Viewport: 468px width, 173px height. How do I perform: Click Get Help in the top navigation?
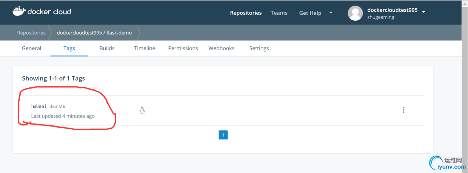pos(310,13)
